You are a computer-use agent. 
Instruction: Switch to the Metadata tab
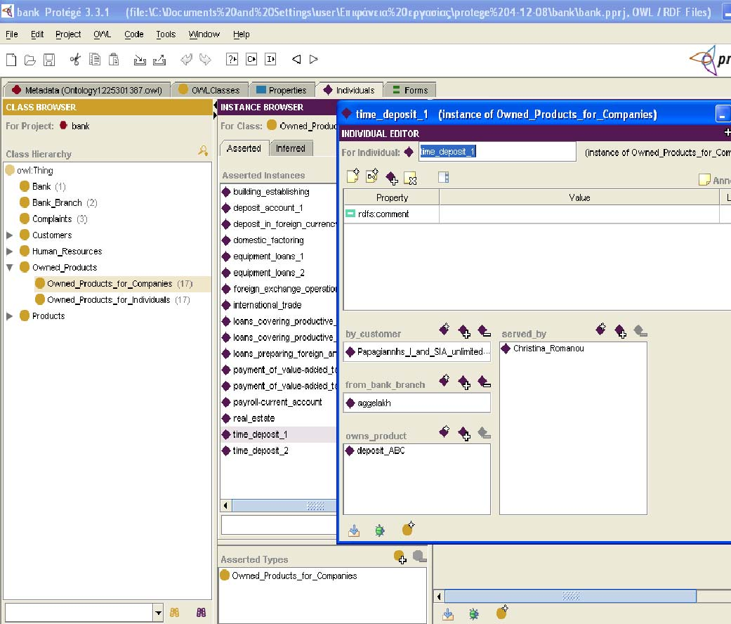(x=86, y=90)
